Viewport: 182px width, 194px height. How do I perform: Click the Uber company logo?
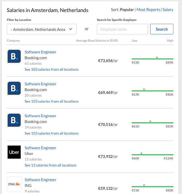click(14, 152)
